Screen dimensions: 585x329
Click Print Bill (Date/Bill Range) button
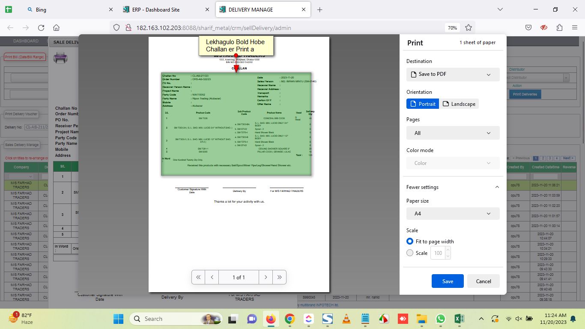(x=25, y=57)
